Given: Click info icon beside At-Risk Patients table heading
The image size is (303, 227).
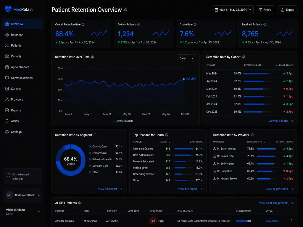Looking at the screenshot, I should [80, 203].
